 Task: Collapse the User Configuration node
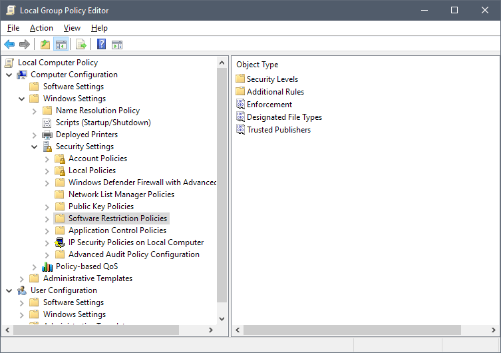point(9,291)
